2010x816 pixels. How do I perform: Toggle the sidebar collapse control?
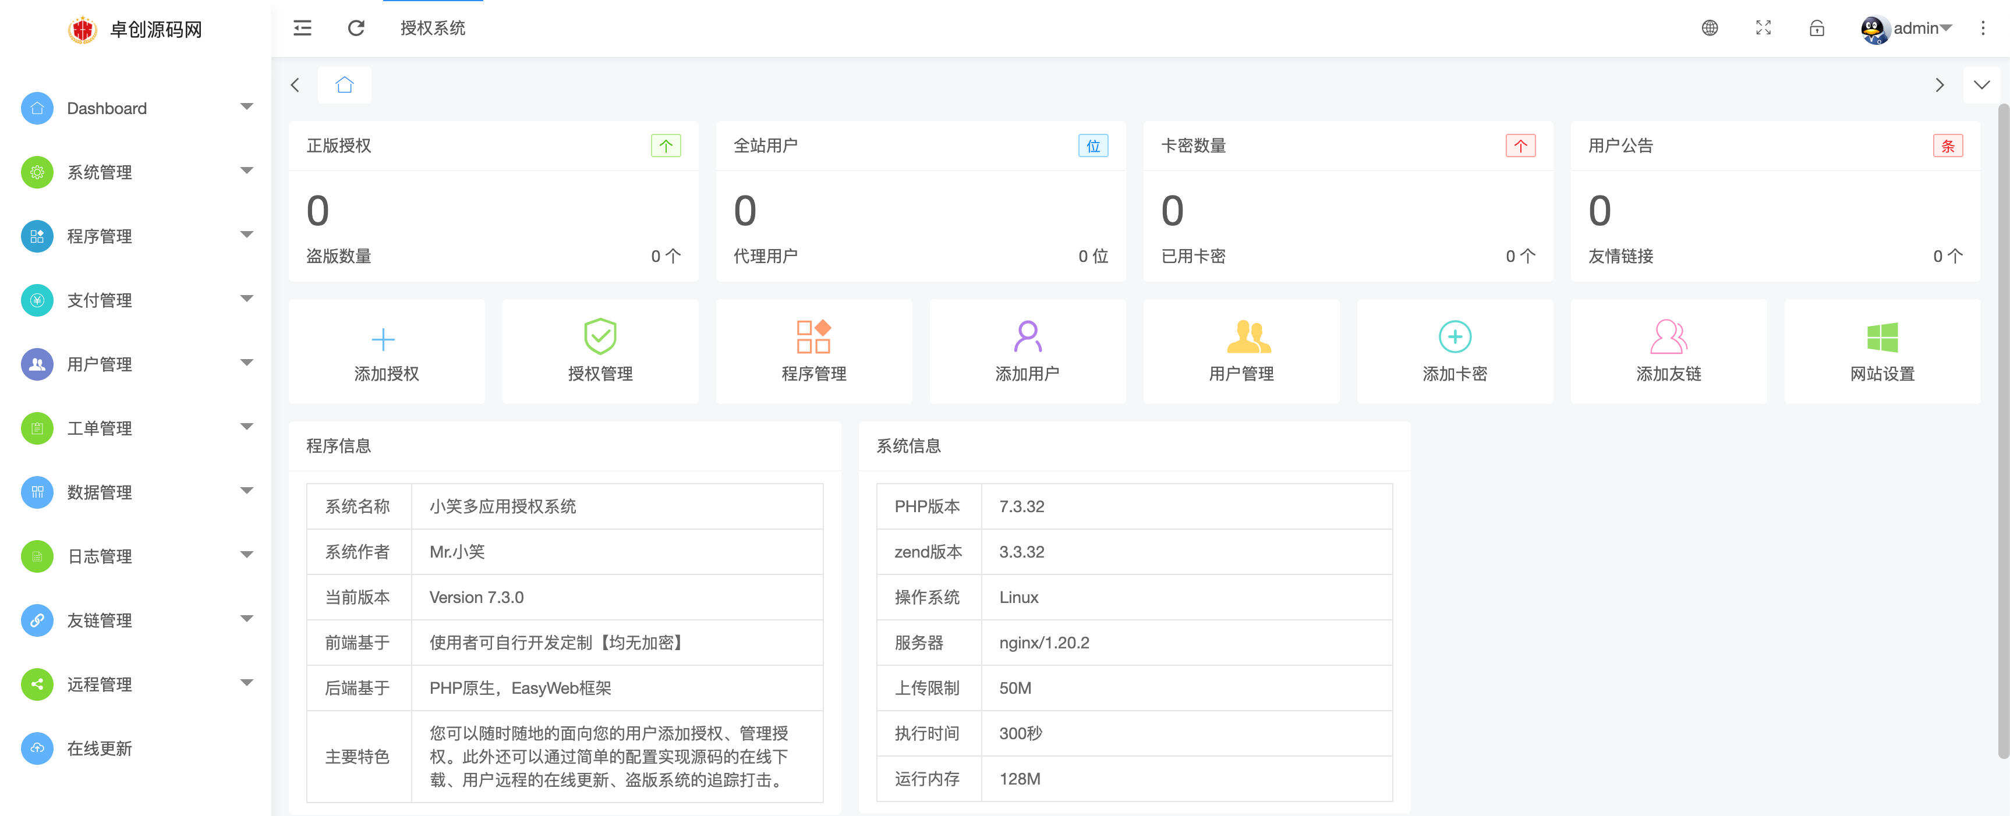302,28
